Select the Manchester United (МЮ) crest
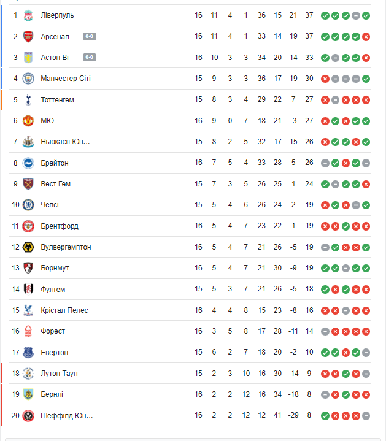Image resolution: width=386 pixels, height=441 pixels. [28, 121]
